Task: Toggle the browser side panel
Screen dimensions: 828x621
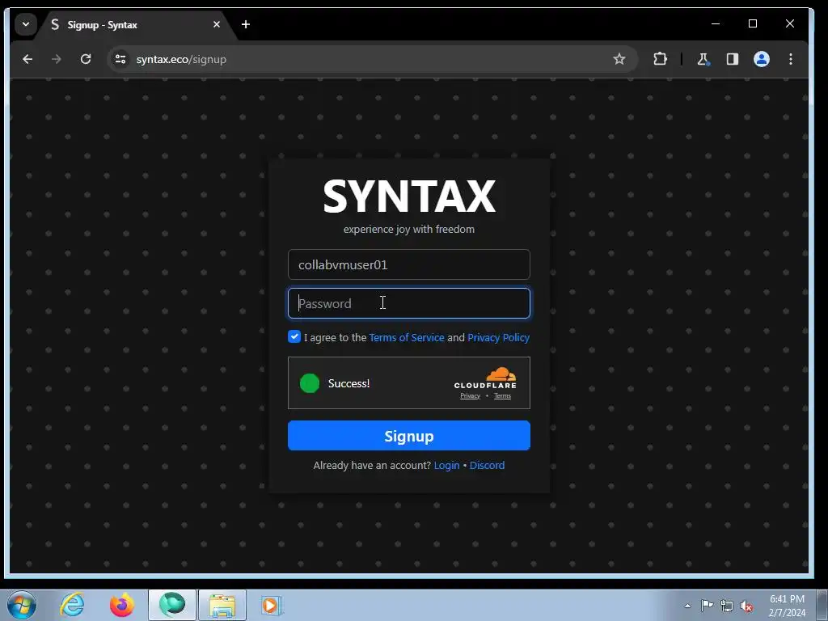Action: tap(732, 59)
